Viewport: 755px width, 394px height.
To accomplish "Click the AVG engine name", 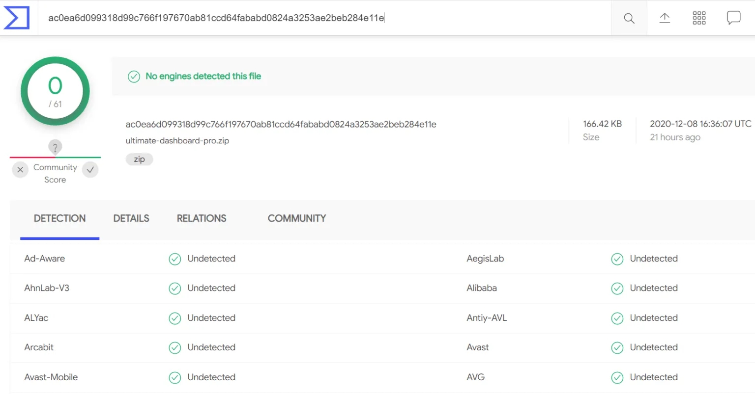I will (476, 377).
